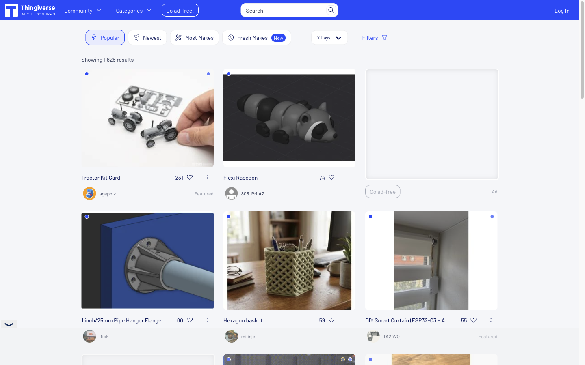Open more options for DIY Smart Curtain
585x365 pixels.
click(491, 320)
